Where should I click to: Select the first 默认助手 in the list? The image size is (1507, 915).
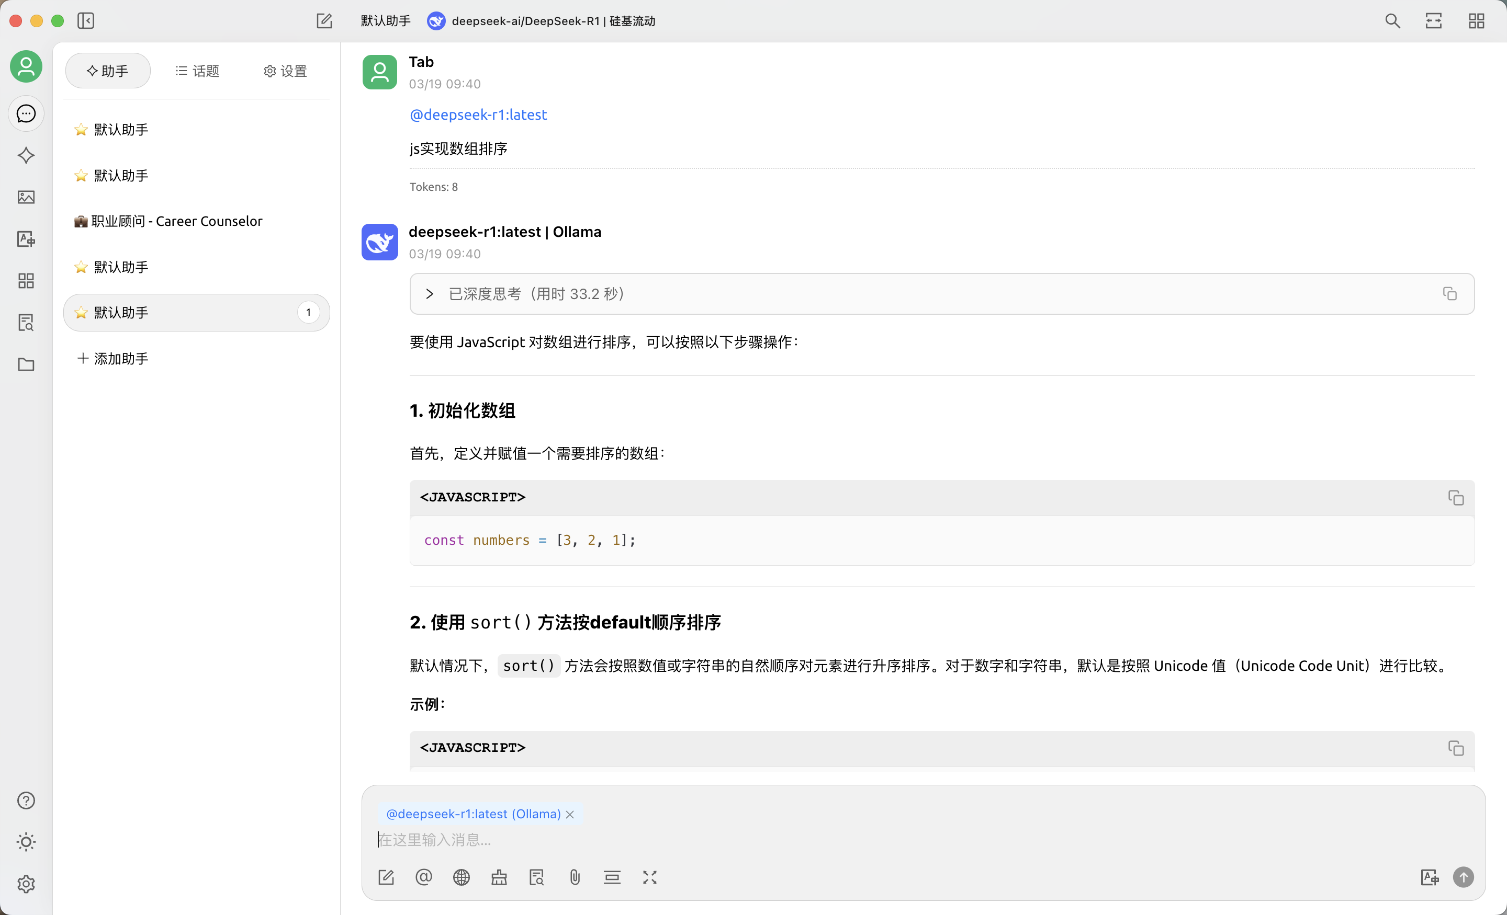coord(196,130)
